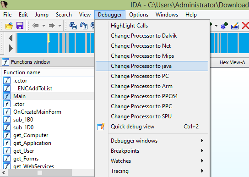Click the blue star add breakpoint icon
The height and width of the screenshot is (177, 249).
224,26
